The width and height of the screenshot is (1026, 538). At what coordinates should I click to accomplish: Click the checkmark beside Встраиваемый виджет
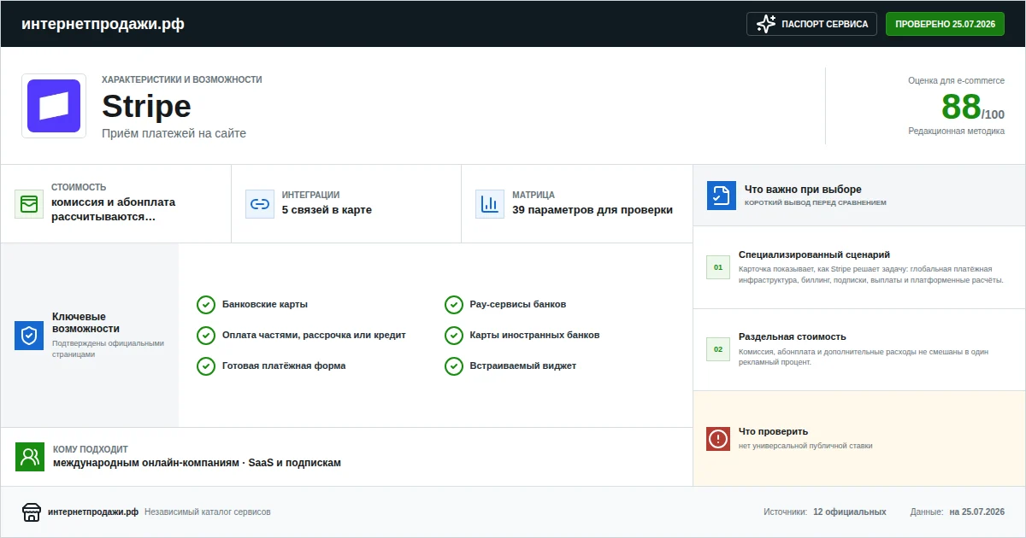(x=454, y=366)
